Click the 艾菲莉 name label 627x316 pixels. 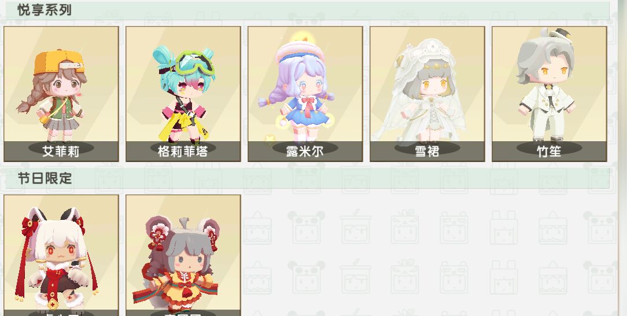click(61, 151)
